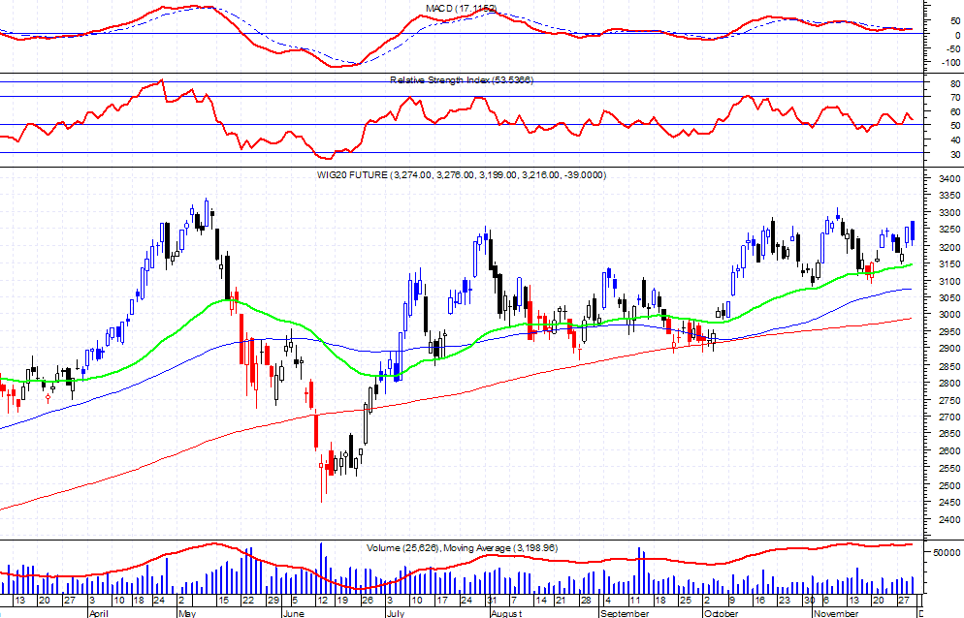Click the date label 25 on time axis
The image size is (964, 618).
coord(685,601)
